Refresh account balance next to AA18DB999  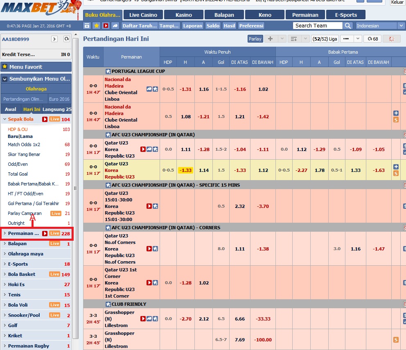(x=67, y=39)
